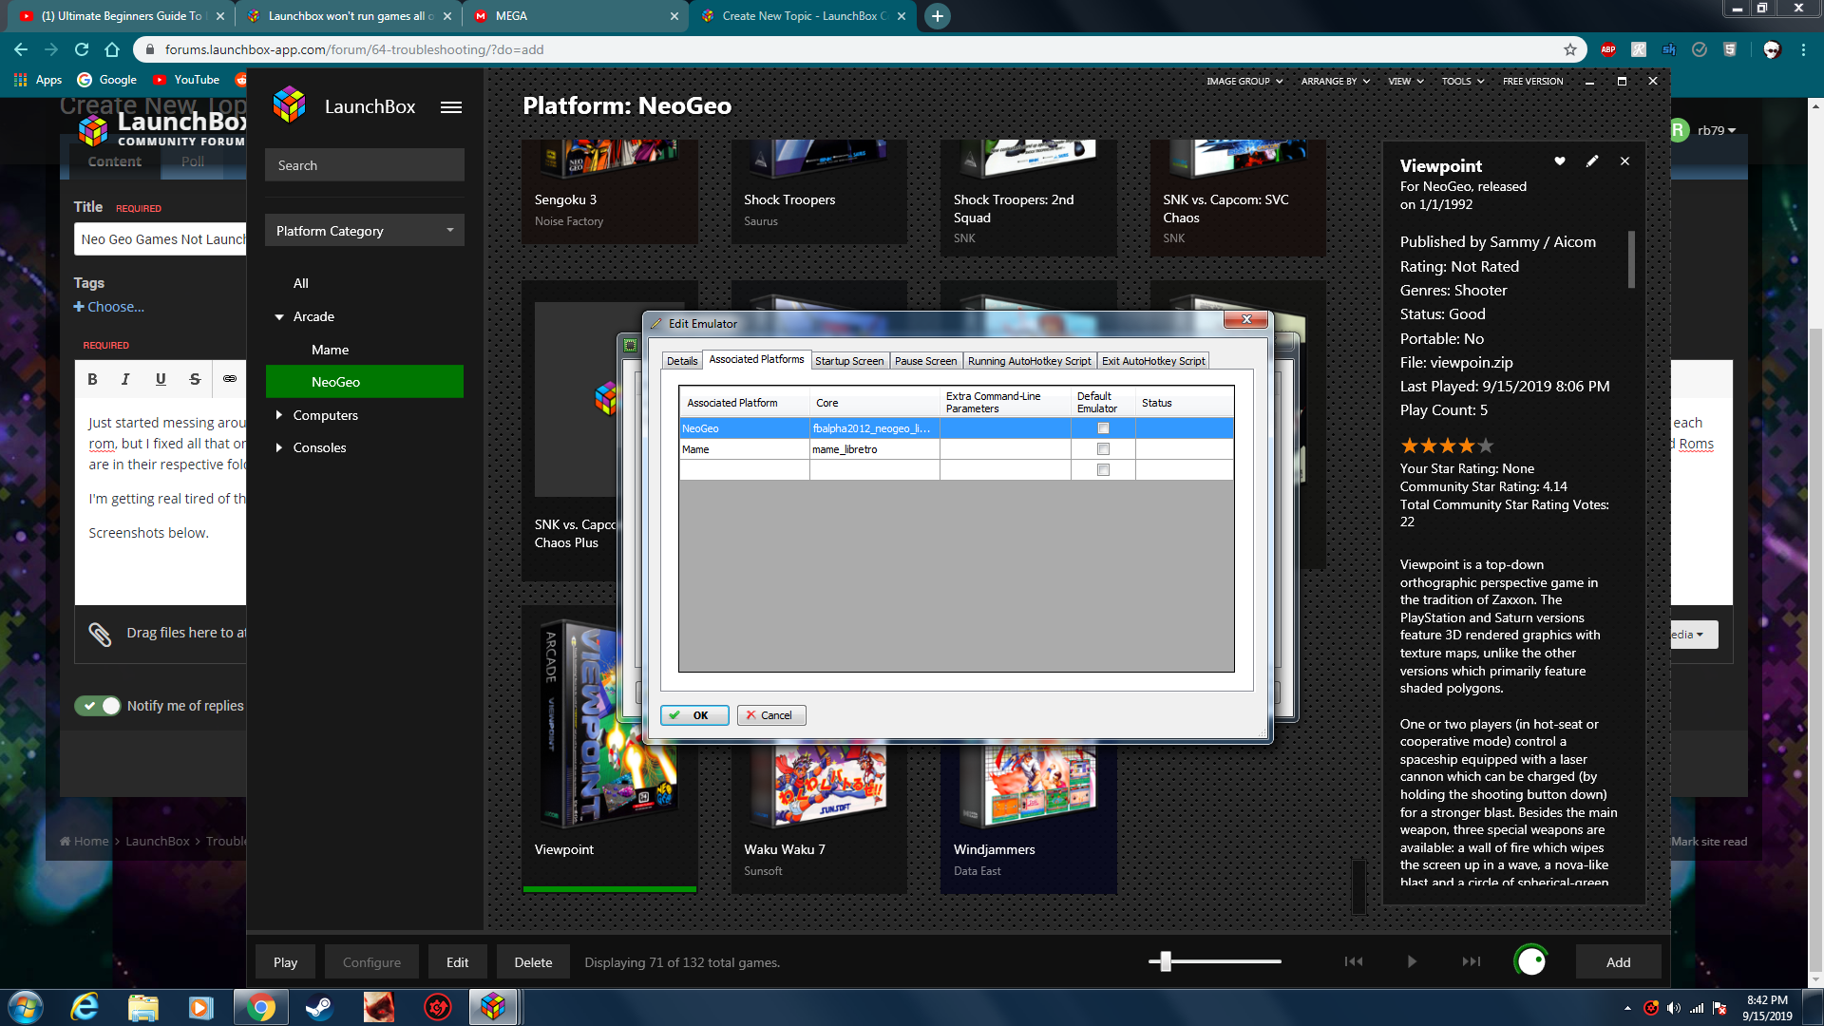Open the rb79 user account dropdown
Viewport: 1824px width, 1026px height.
(x=1717, y=131)
